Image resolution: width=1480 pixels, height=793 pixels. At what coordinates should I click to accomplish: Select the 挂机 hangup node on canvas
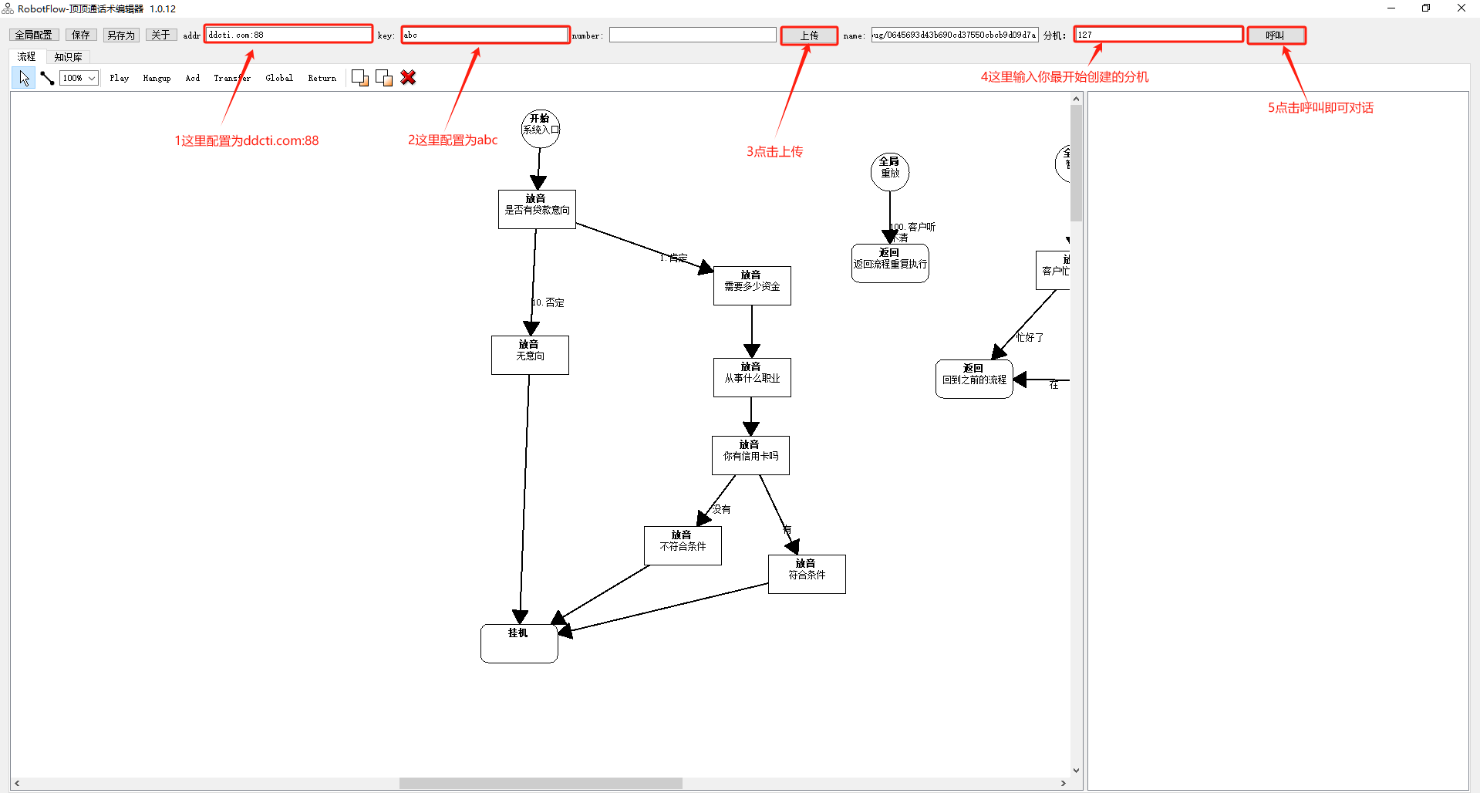pyautogui.click(x=518, y=643)
